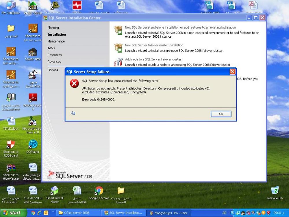The width and height of the screenshot is (289, 217).
Task: Open the Tools page
Action: pyautogui.click(x=51, y=48)
